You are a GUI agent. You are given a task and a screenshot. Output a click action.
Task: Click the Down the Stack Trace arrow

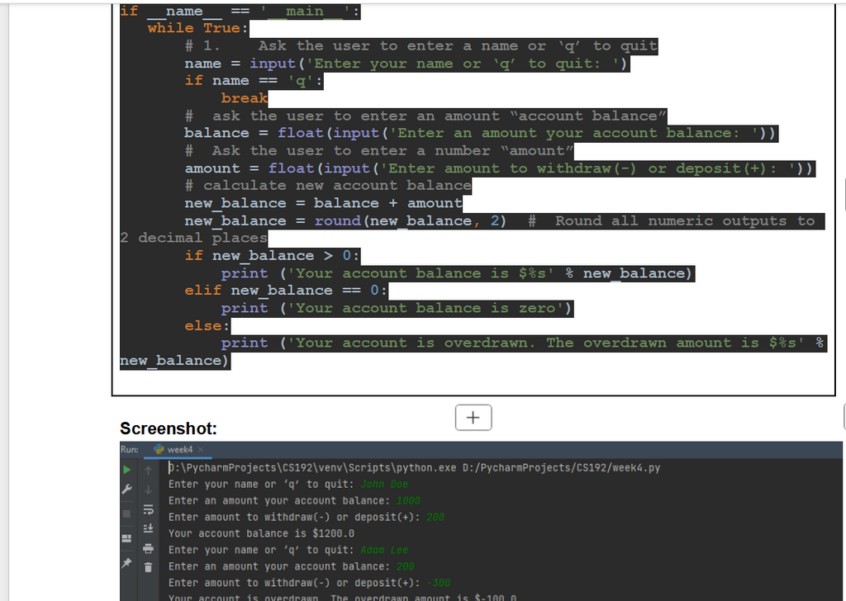pyautogui.click(x=150, y=490)
